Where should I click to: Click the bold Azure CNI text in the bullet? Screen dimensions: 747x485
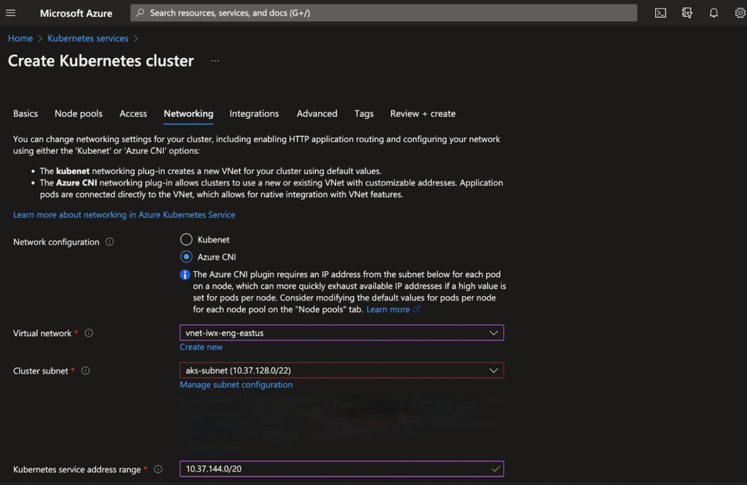pos(77,183)
